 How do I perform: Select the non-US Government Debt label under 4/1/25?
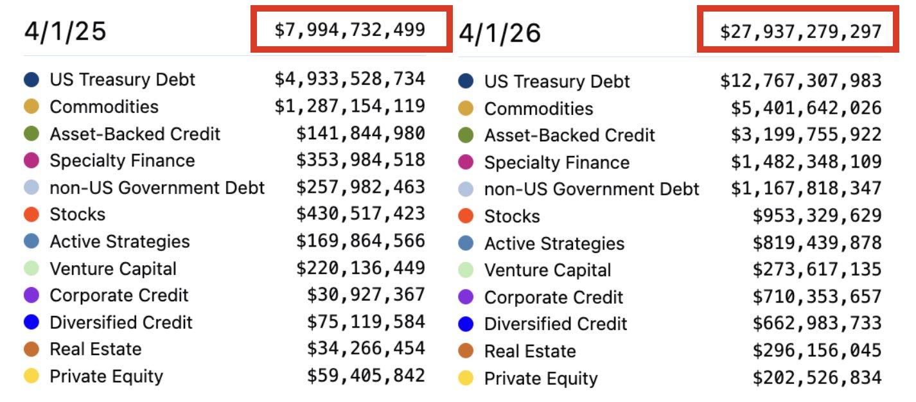[x=157, y=188]
